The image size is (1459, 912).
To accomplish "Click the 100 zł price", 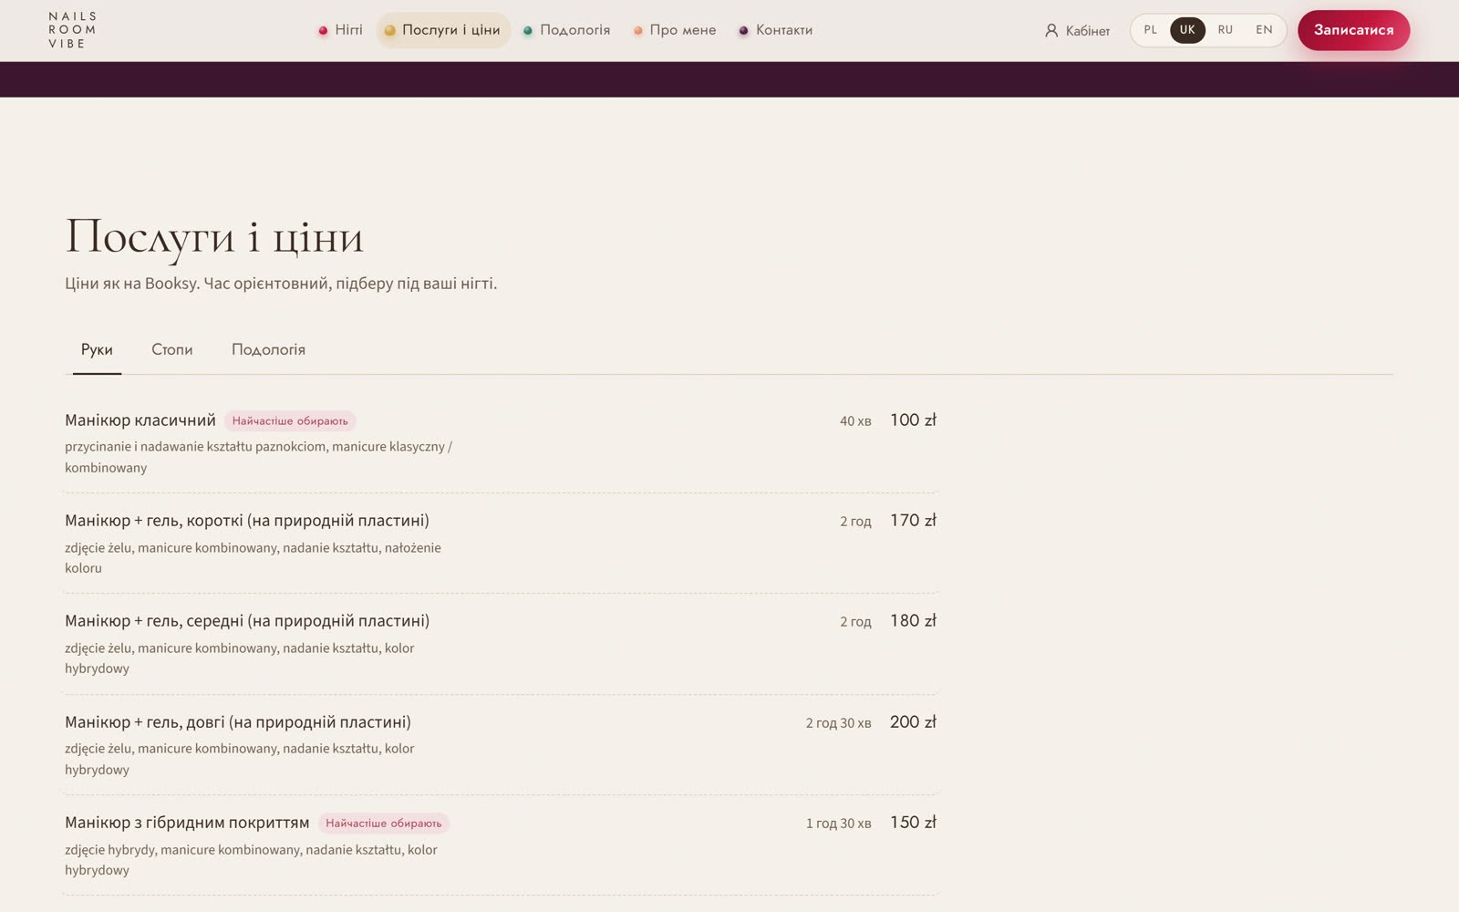I will click(x=913, y=420).
